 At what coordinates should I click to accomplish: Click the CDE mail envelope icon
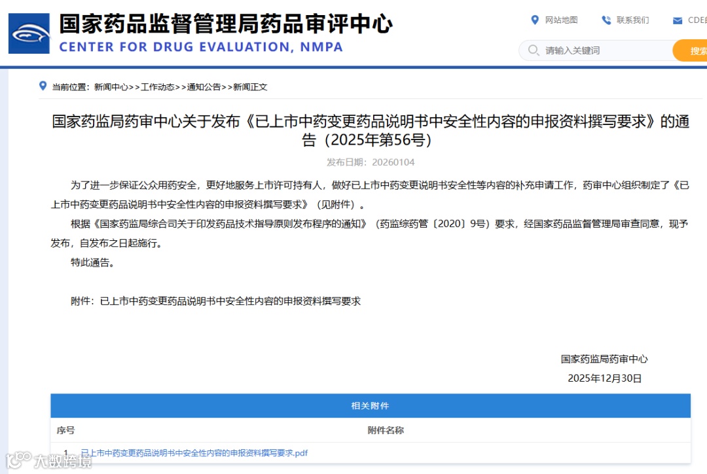678,20
